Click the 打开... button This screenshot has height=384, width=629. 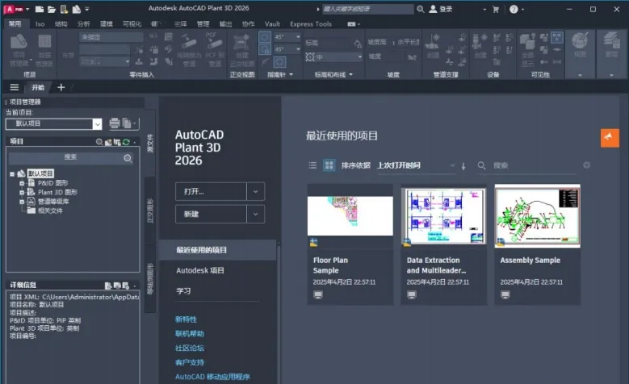point(211,192)
